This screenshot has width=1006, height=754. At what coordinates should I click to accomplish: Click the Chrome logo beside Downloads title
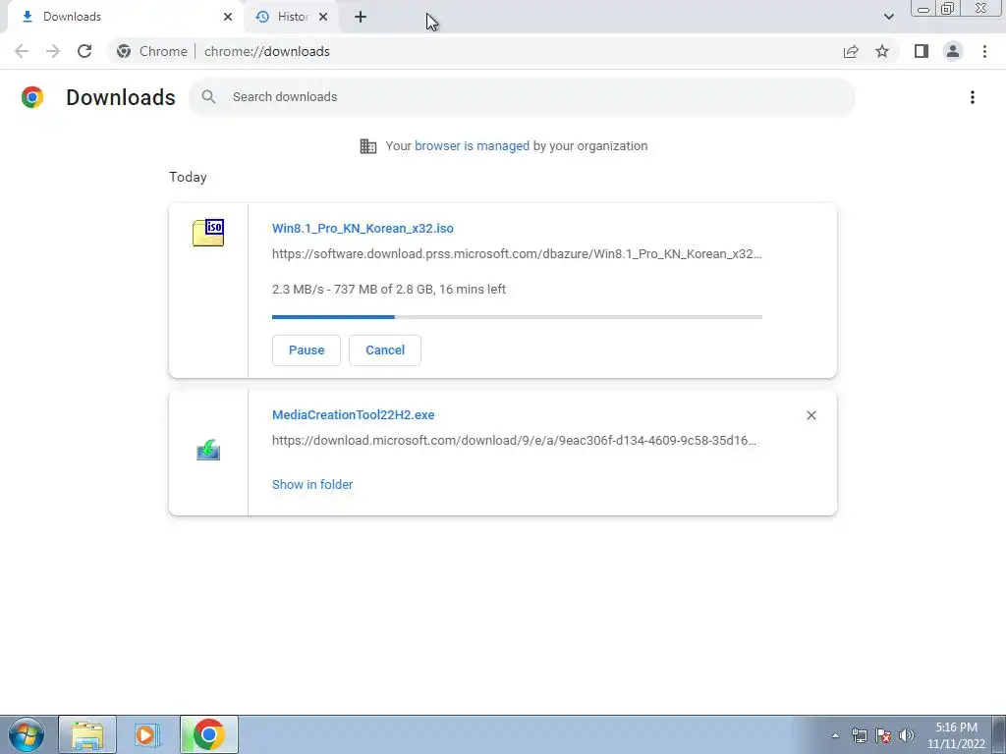click(32, 97)
